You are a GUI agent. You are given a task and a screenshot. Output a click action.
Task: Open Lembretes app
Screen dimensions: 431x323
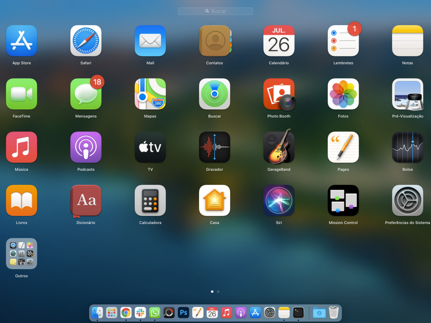pyautogui.click(x=343, y=41)
